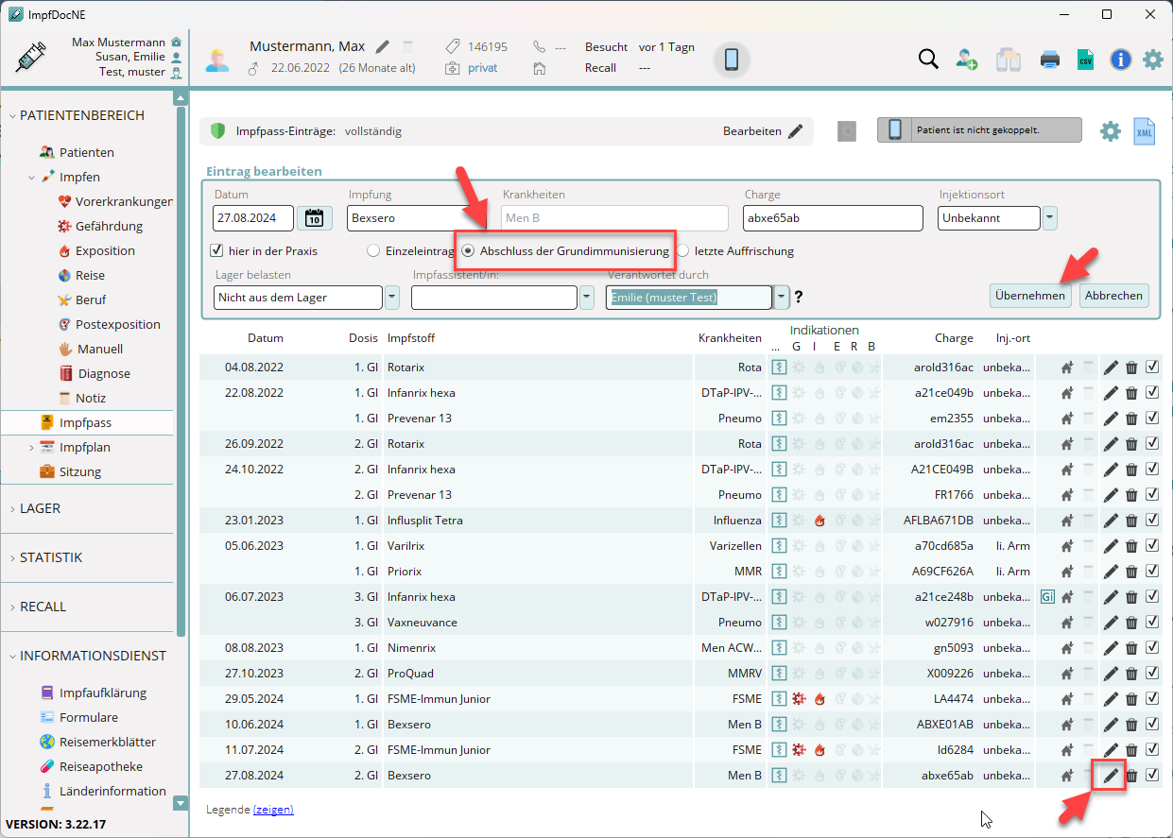
Task: Edit the Bexsero entry dated 27.08.2024
Action: (x=1111, y=776)
